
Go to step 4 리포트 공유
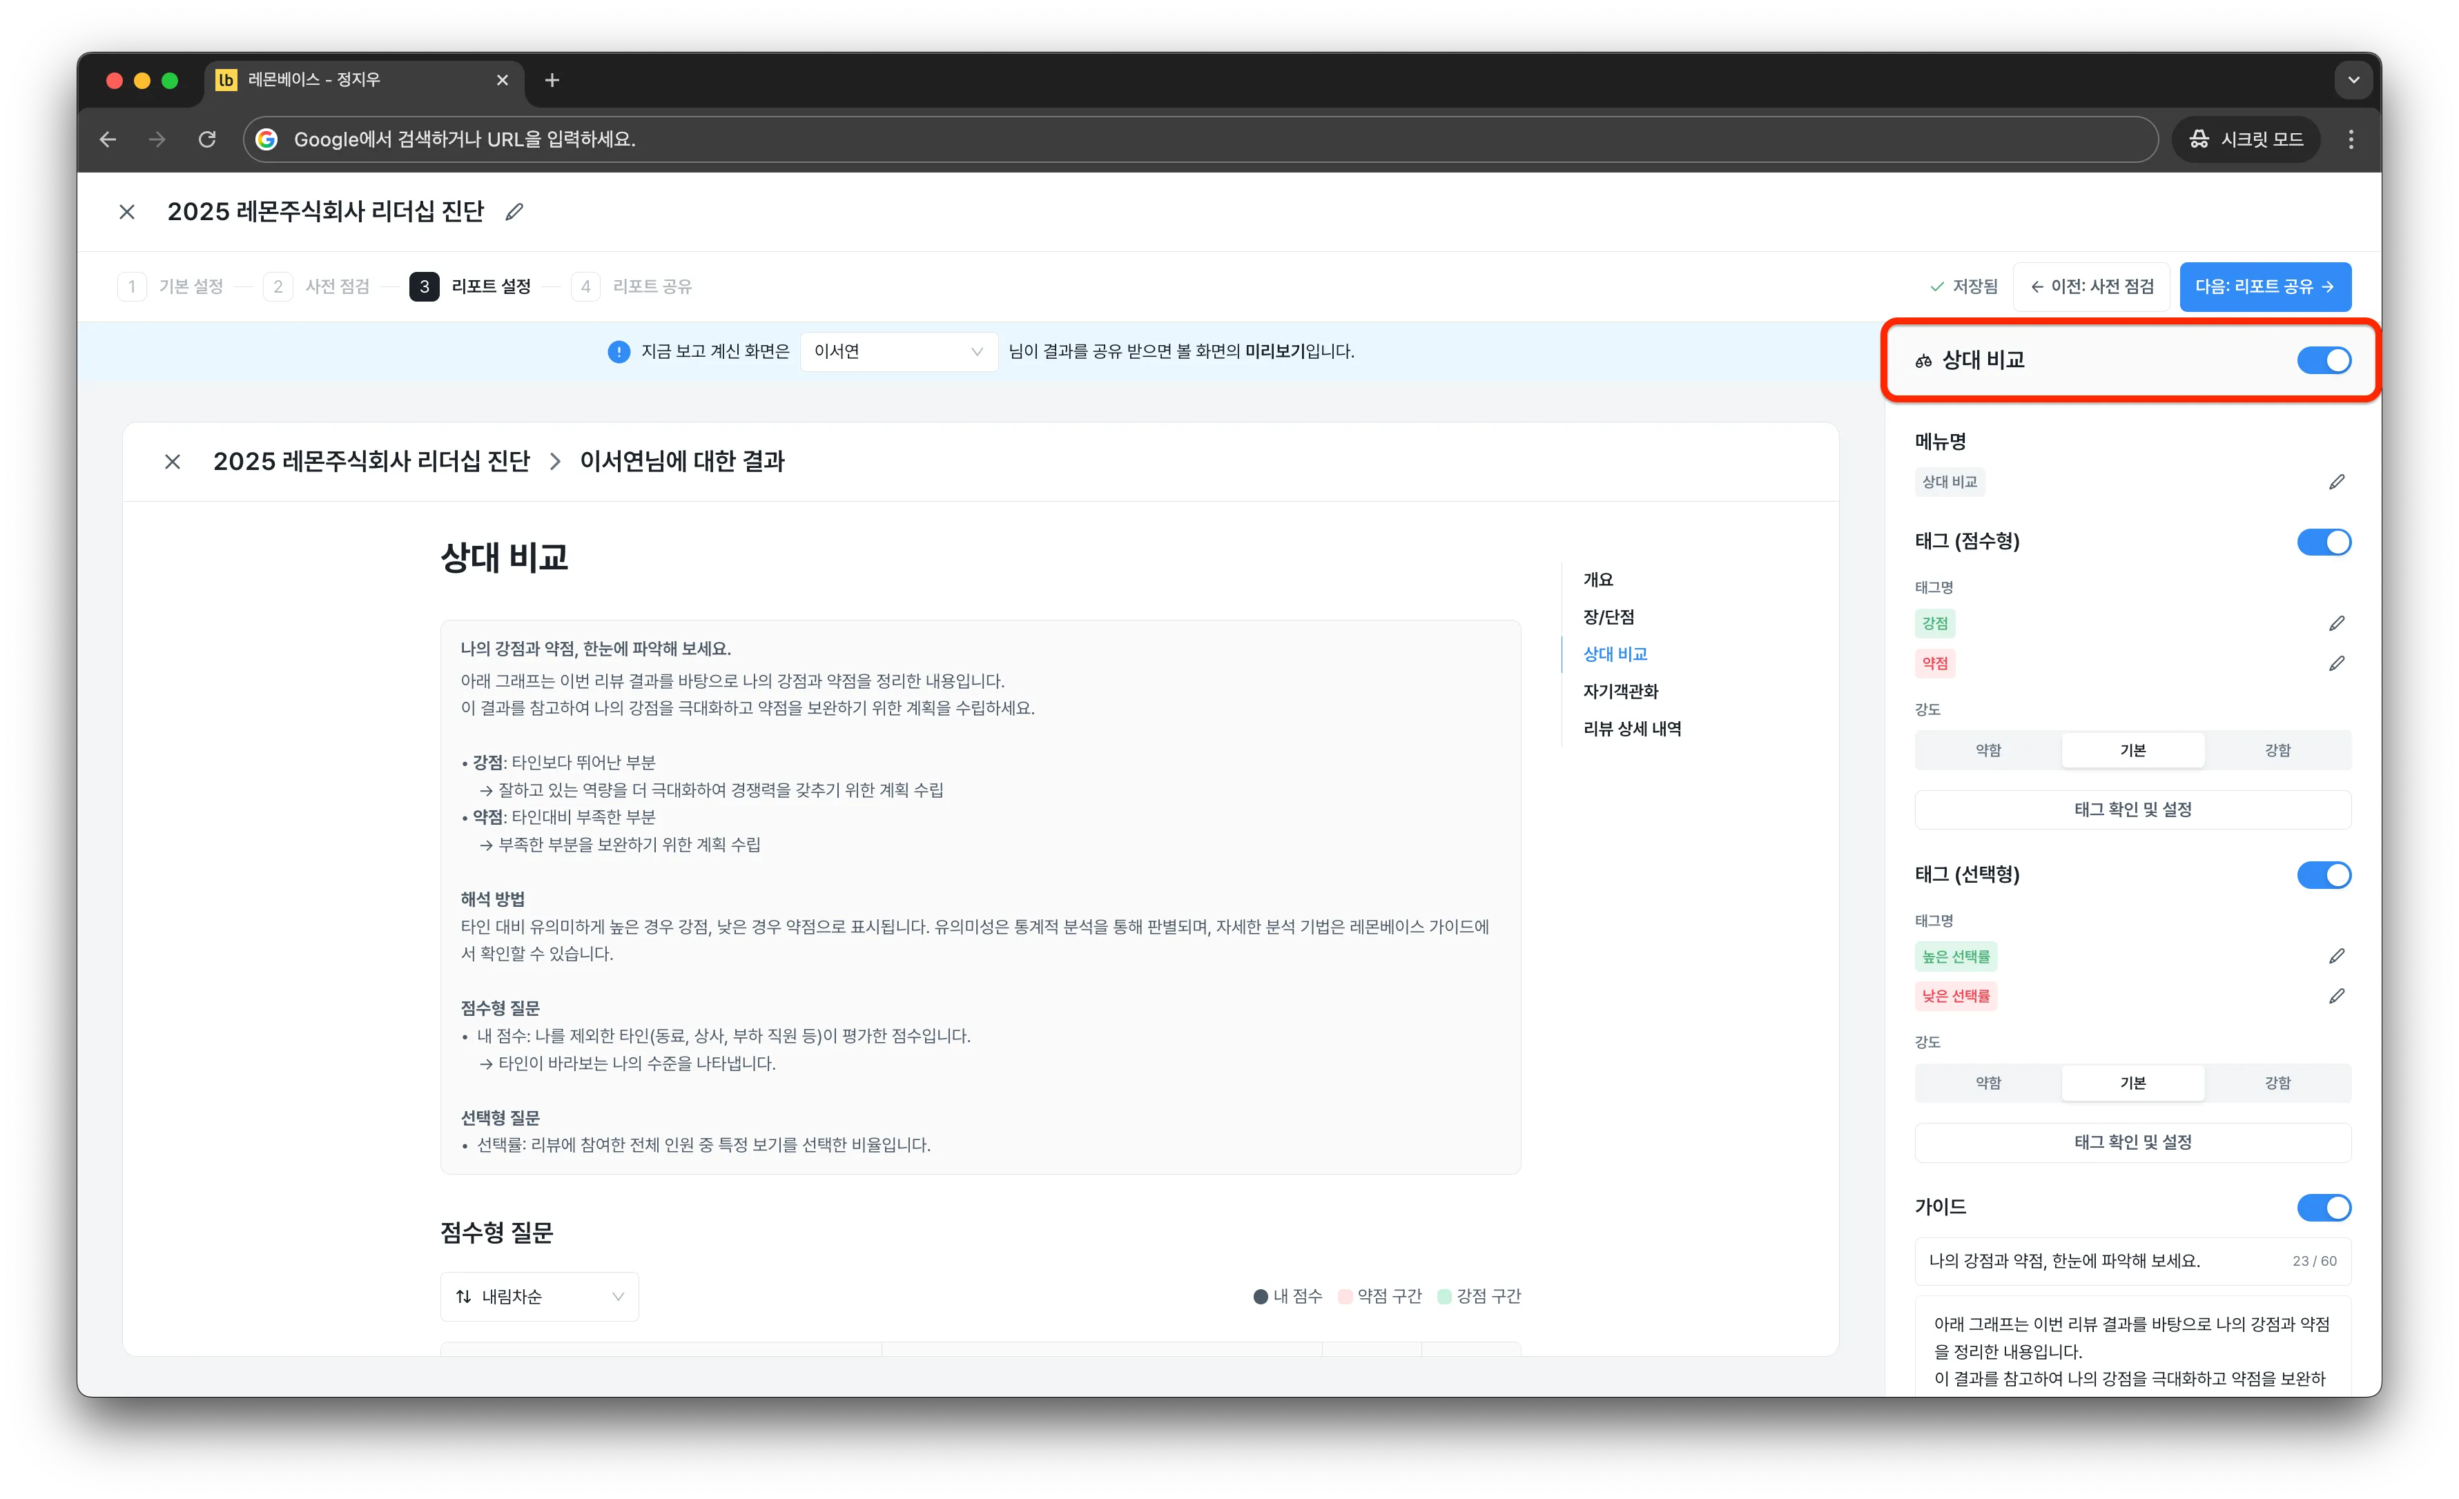tap(632, 286)
